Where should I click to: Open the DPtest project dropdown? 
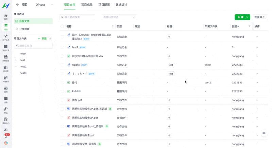coord(44,5)
